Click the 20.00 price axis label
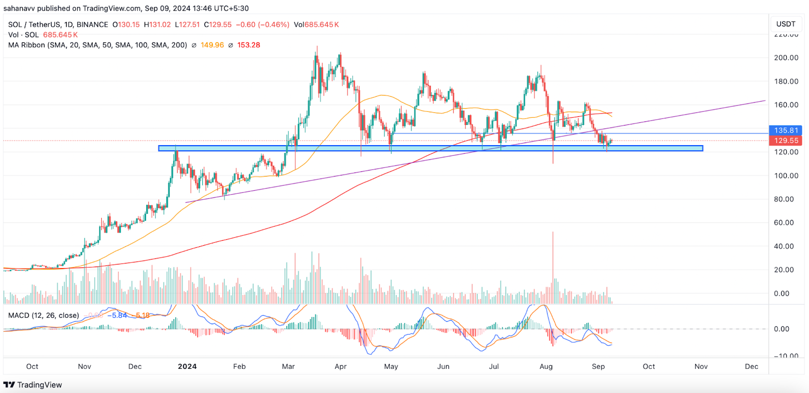 784,270
